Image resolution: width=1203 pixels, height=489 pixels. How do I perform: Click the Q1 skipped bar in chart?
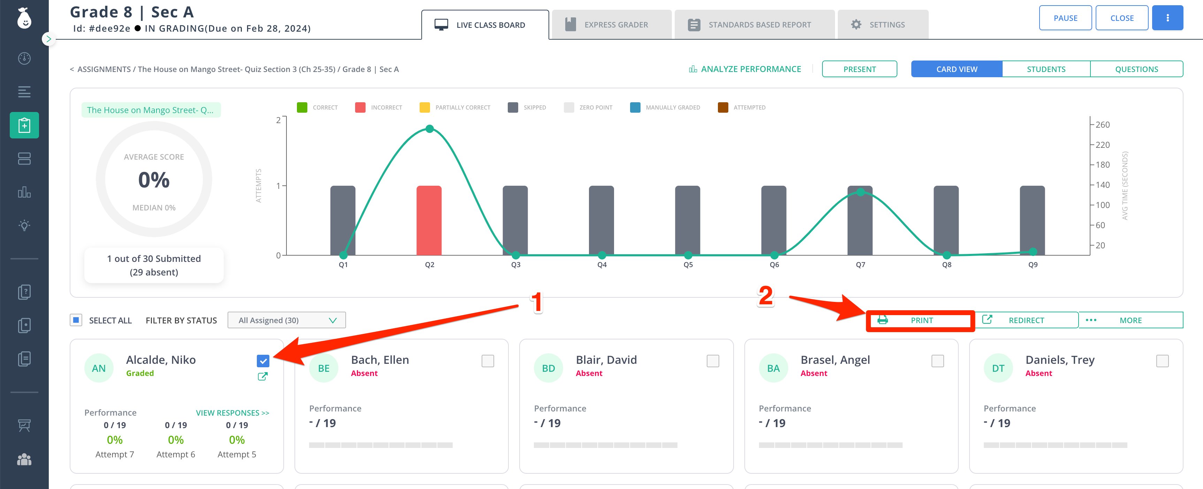pos(343,221)
